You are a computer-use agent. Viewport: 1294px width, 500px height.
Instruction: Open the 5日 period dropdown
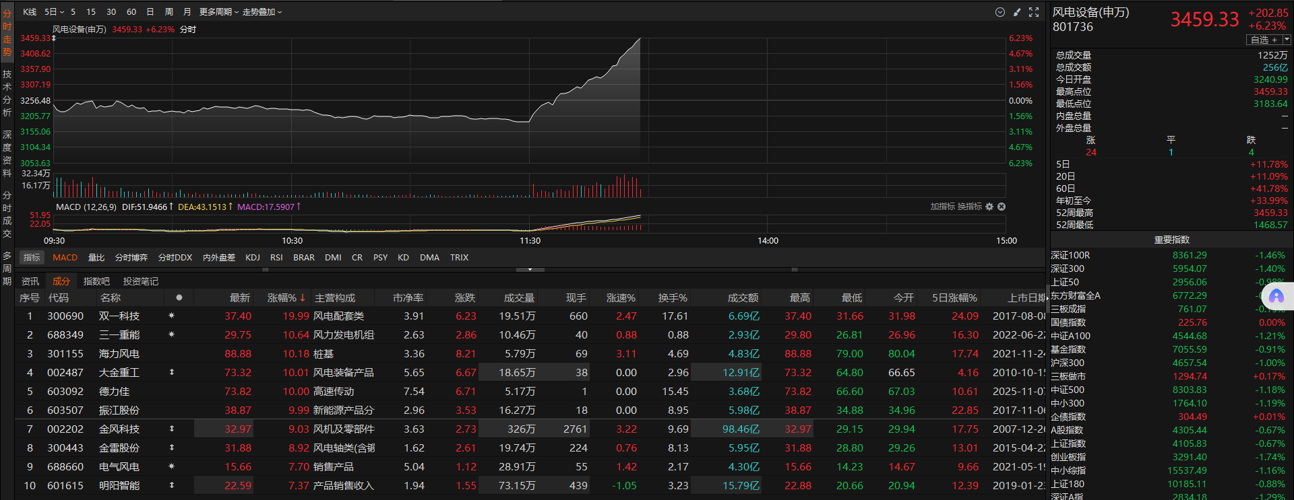coord(54,12)
